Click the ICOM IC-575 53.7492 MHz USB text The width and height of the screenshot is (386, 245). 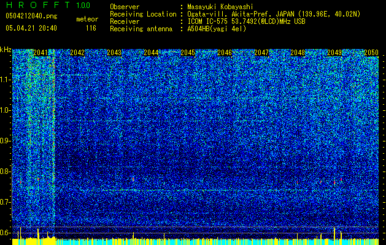pyautogui.click(x=246, y=21)
